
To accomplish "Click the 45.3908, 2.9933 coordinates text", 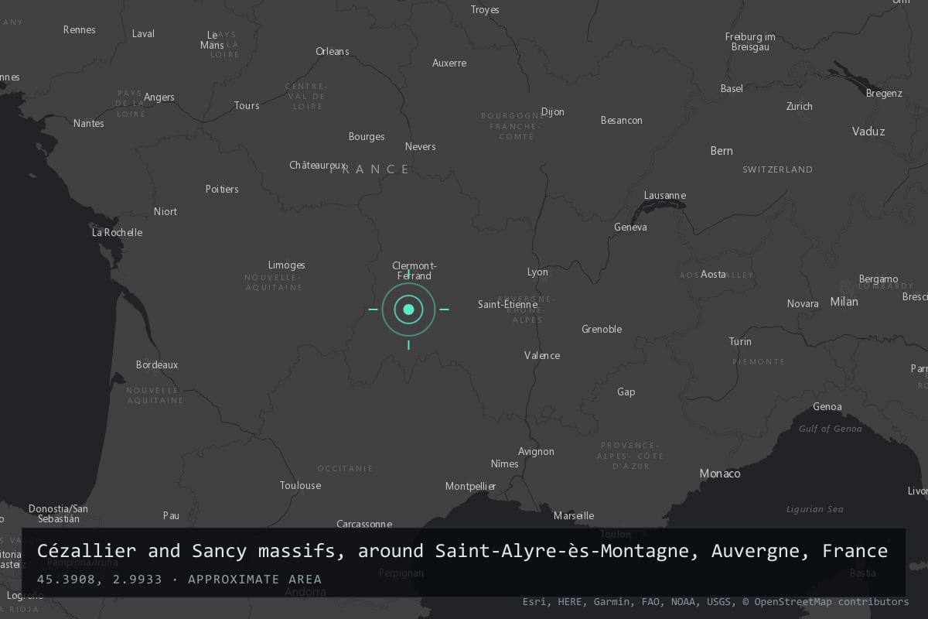I will coord(100,579).
